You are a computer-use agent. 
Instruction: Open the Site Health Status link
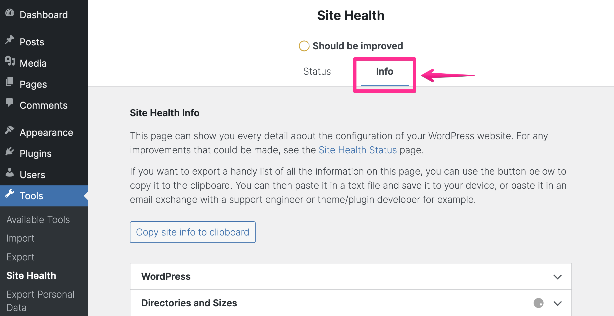[358, 150]
